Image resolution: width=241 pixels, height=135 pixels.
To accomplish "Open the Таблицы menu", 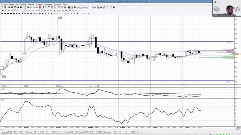I will [23, 4].
